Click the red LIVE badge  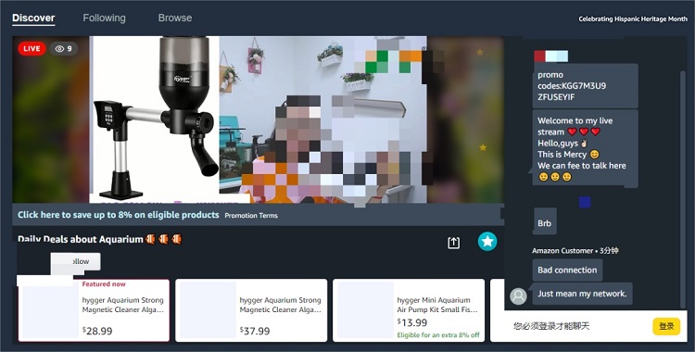32,49
